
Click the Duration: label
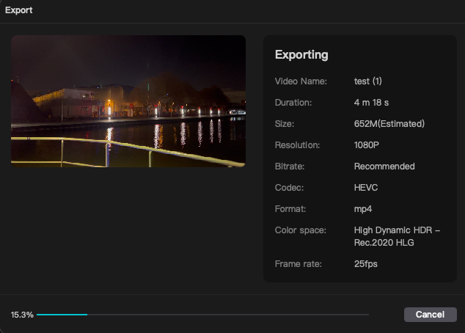[x=293, y=103]
